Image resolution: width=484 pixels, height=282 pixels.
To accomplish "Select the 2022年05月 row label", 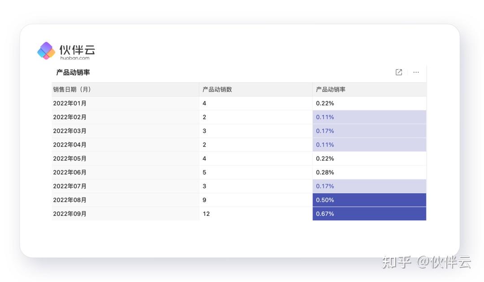I will [x=70, y=159].
